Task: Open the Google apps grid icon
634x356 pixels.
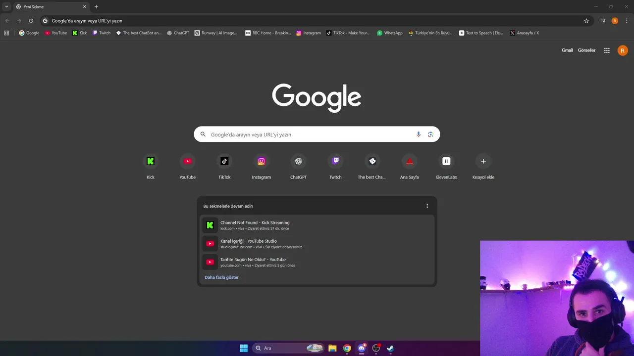Action: click(607, 50)
